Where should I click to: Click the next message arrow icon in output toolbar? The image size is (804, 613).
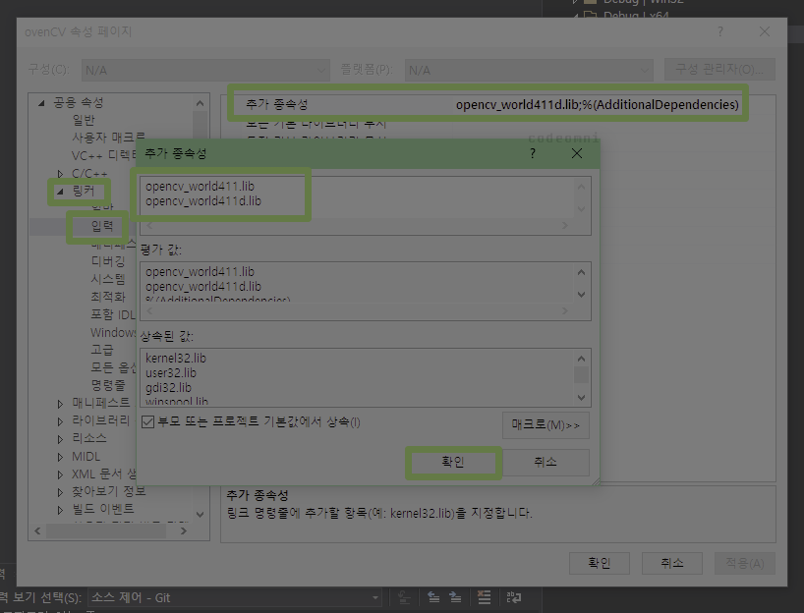click(x=455, y=597)
